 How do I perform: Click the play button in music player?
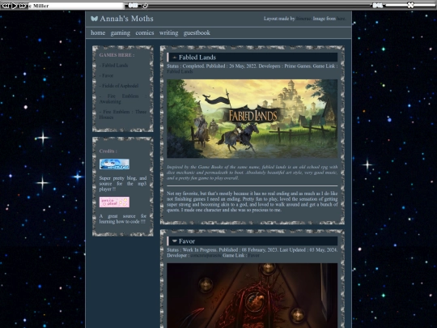pos(15,6)
